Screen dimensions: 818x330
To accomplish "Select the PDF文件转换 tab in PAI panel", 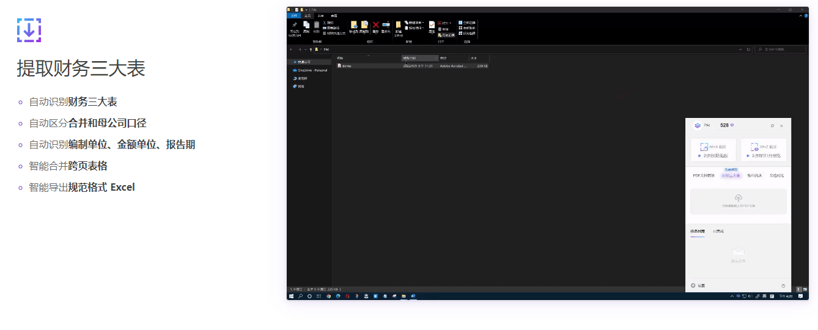I will point(703,175).
